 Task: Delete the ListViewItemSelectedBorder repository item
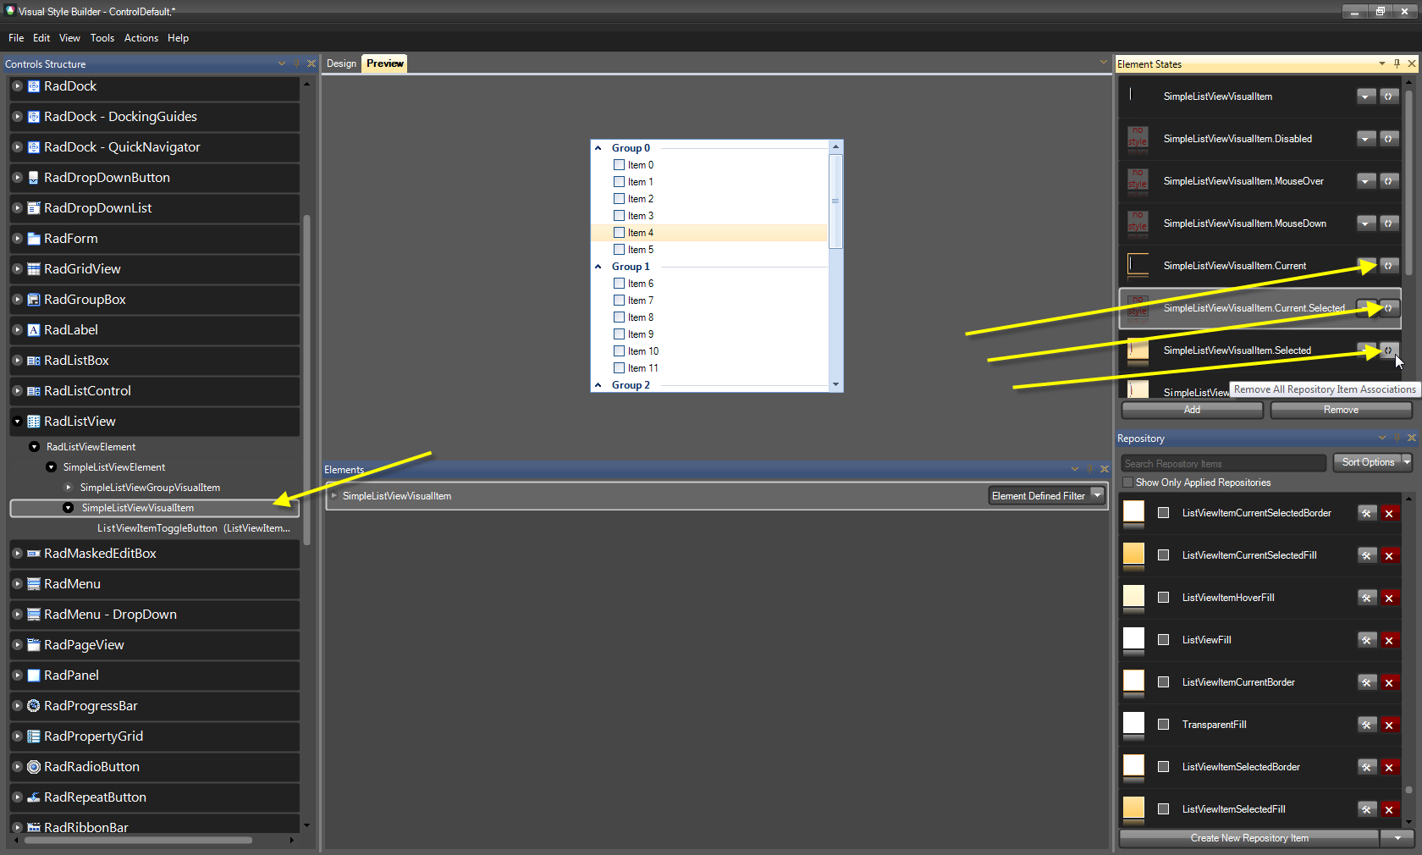[1389, 767]
